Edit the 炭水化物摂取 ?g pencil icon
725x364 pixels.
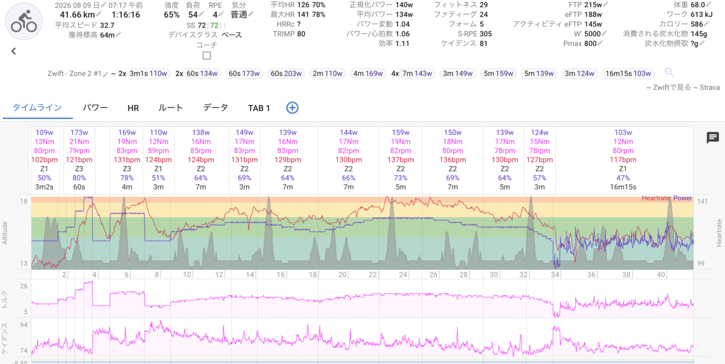[x=703, y=43]
